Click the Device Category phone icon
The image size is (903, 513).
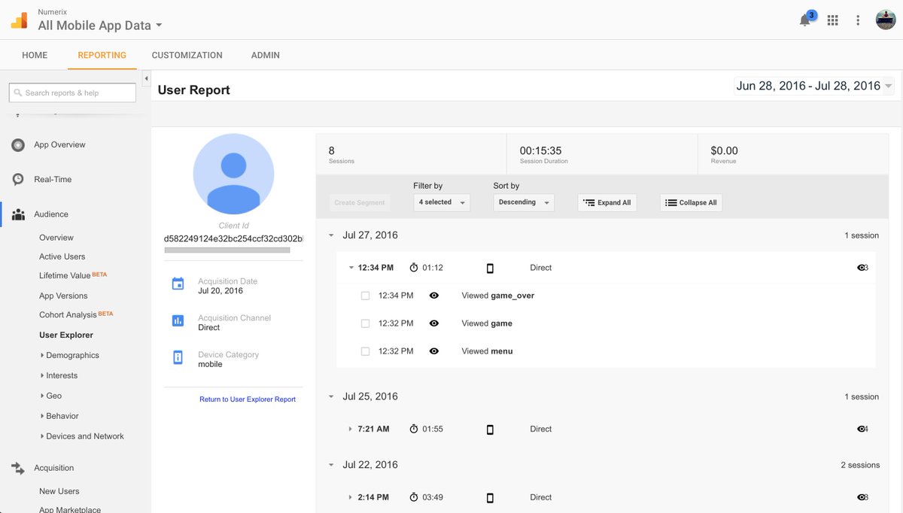pos(178,357)
